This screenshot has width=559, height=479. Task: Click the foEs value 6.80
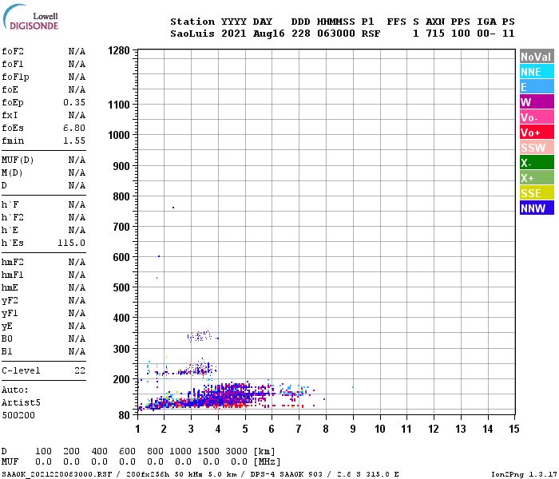point(74,128)
